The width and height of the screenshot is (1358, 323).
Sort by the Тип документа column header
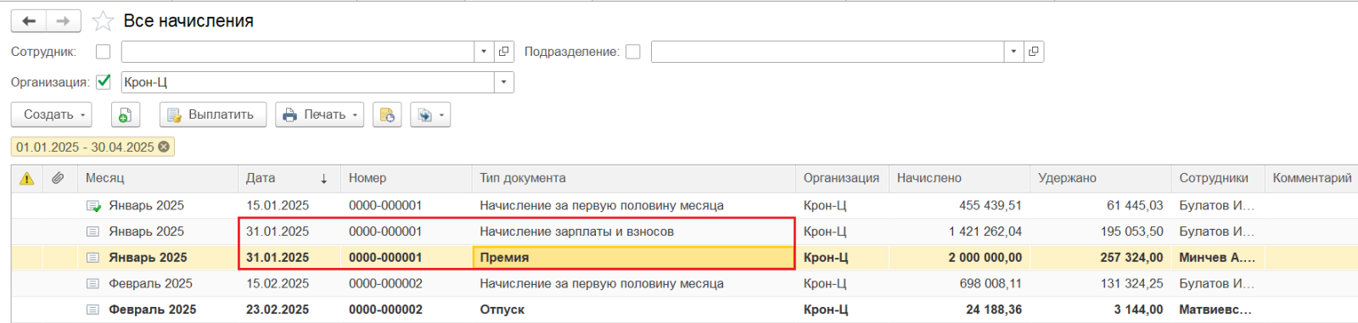633,178
